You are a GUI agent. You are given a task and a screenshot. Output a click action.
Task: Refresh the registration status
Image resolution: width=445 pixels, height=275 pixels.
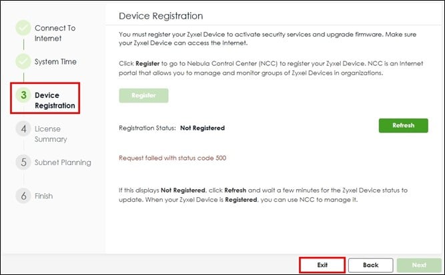click(x=403, y=125)
